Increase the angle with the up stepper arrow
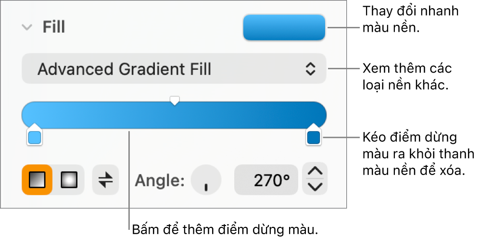The height and width of the screenshot is (238, 480). (315, 171)
